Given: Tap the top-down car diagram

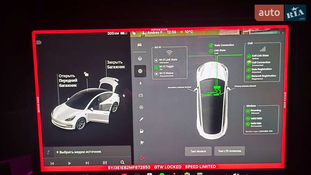Looking at the screenshot, I should coord(212,100).
